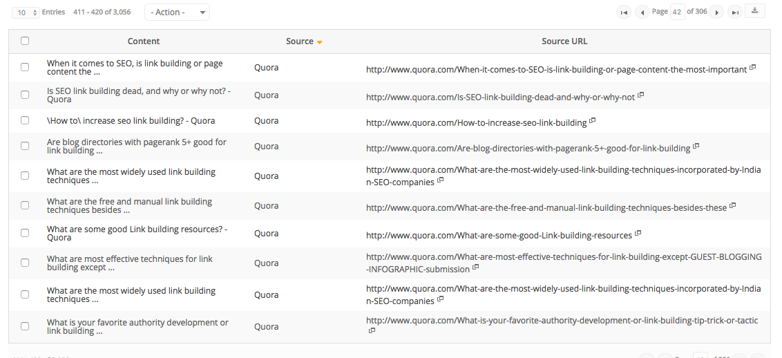Click content '\How to\ increase seo link building?'
782x358 pixels.
click(x=131, y=121)
